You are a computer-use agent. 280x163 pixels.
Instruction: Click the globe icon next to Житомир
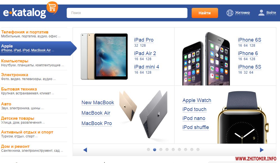click(230, 13)
